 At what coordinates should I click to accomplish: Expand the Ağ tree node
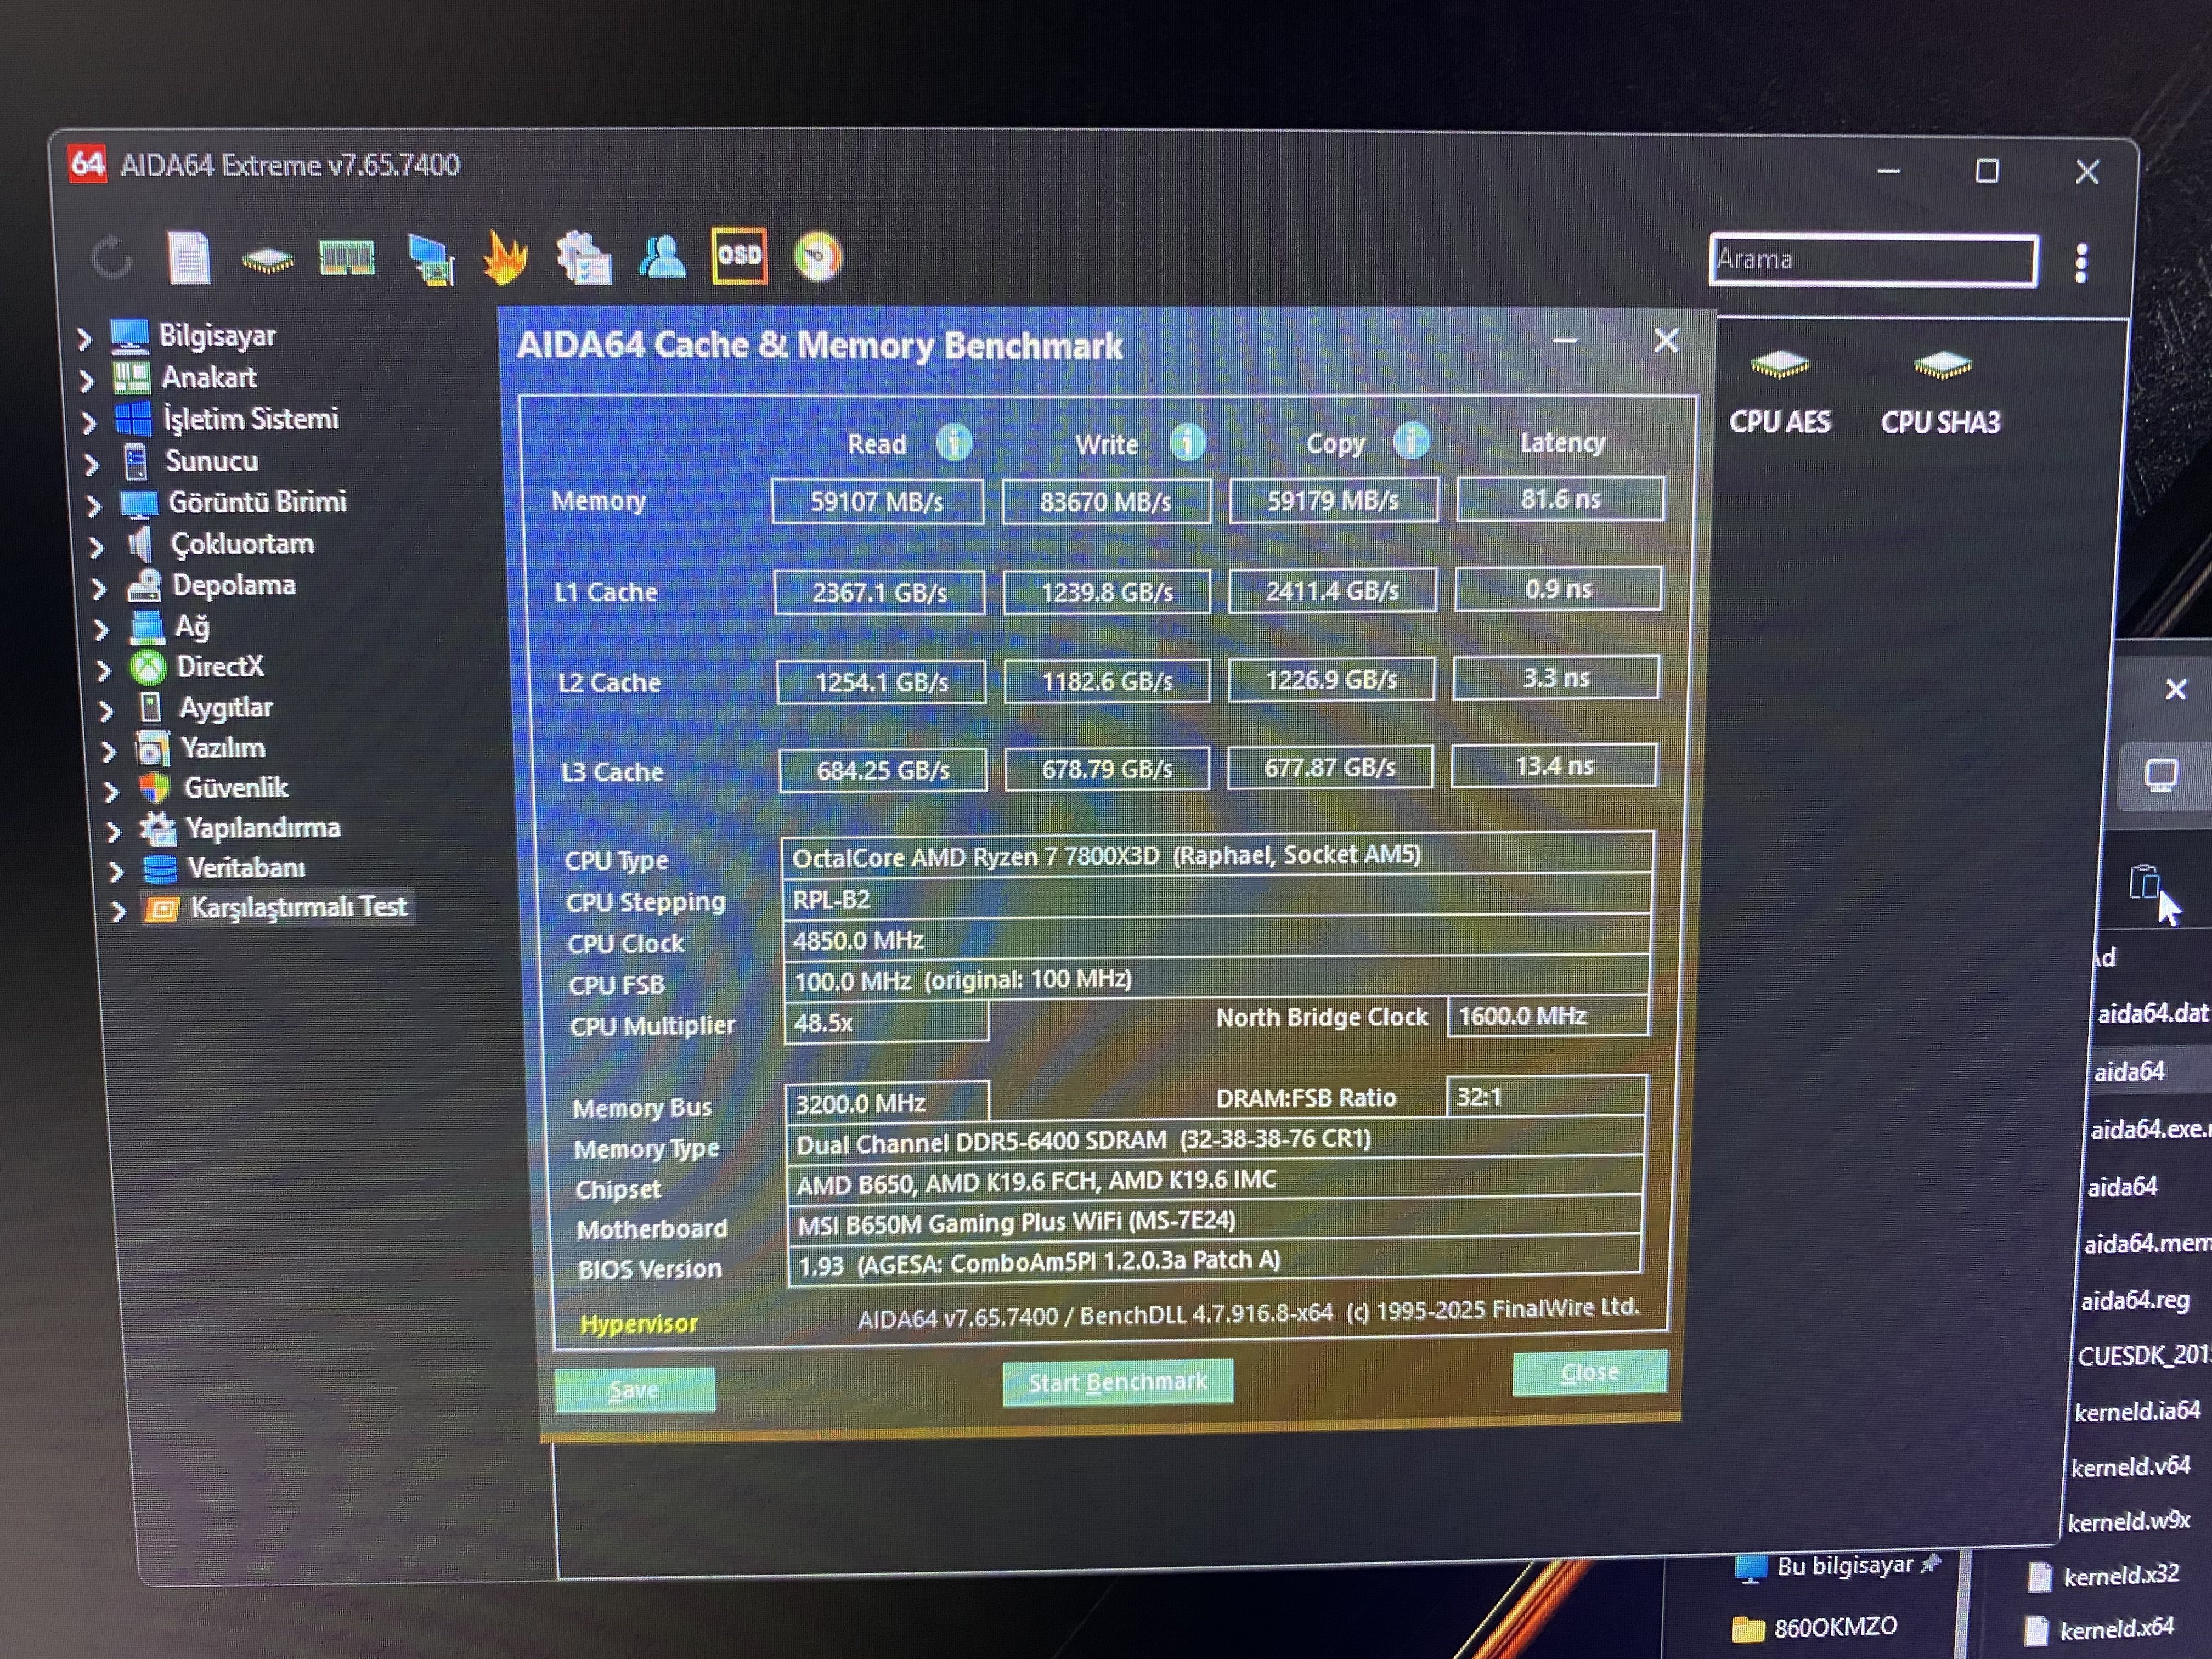(x=101, y=630)
